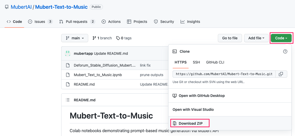Open the Security tab
This screenshot has height=136, width=295.
point(164,22)
